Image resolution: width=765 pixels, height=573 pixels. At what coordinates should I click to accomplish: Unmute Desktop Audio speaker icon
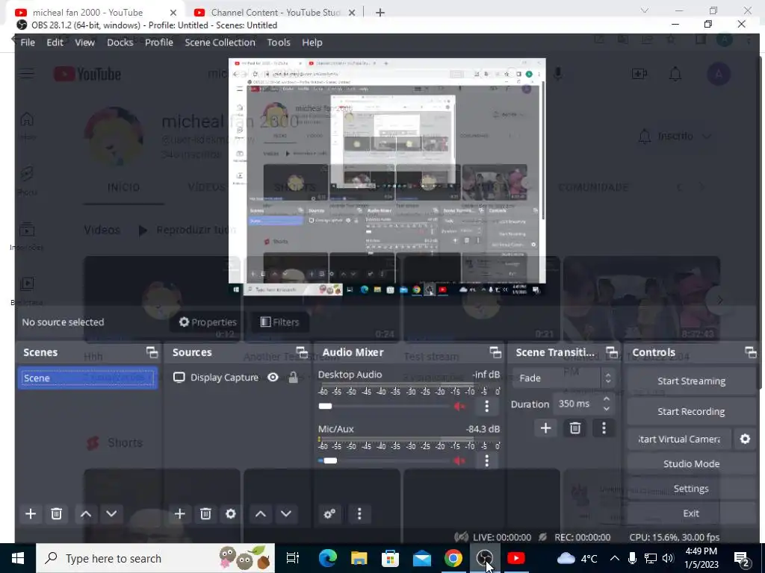point(459,406)
